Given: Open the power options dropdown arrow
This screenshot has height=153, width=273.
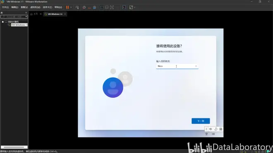Looking at the screenshot, I should [71, 7].
